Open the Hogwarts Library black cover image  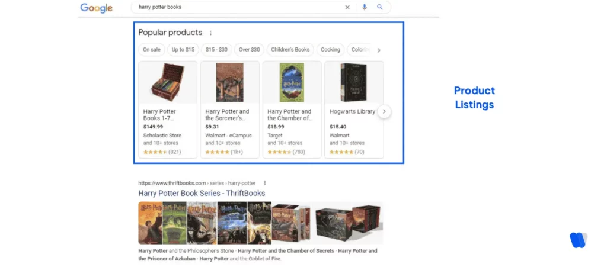(x=353, y=82)
